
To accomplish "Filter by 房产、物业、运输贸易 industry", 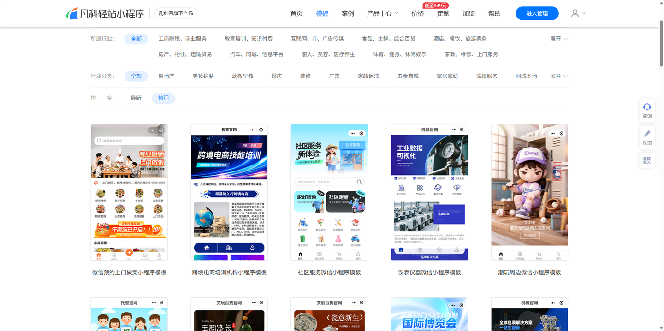I will tap(185, 54).
